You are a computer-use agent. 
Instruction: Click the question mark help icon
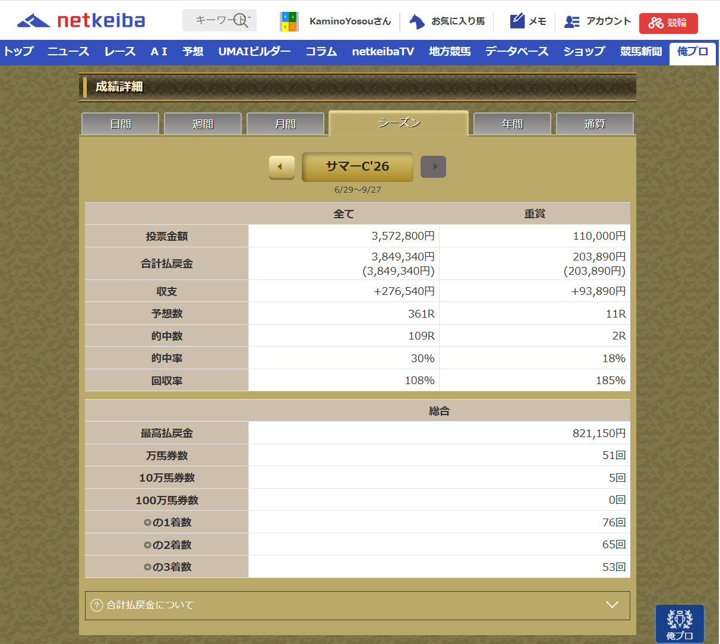click(97, 605)
